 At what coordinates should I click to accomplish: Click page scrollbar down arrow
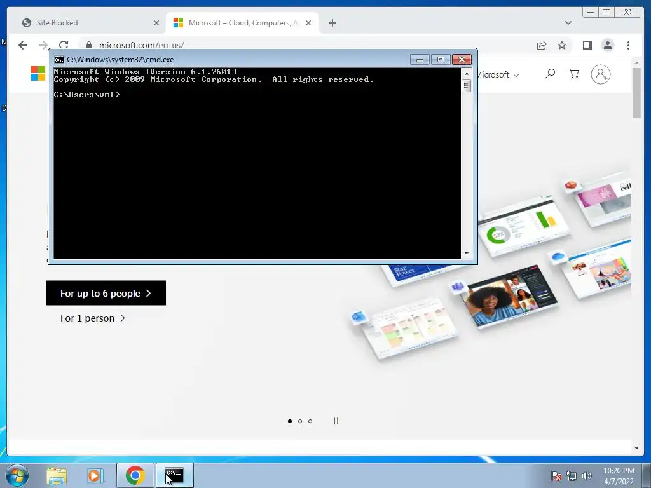pos(636,448)
